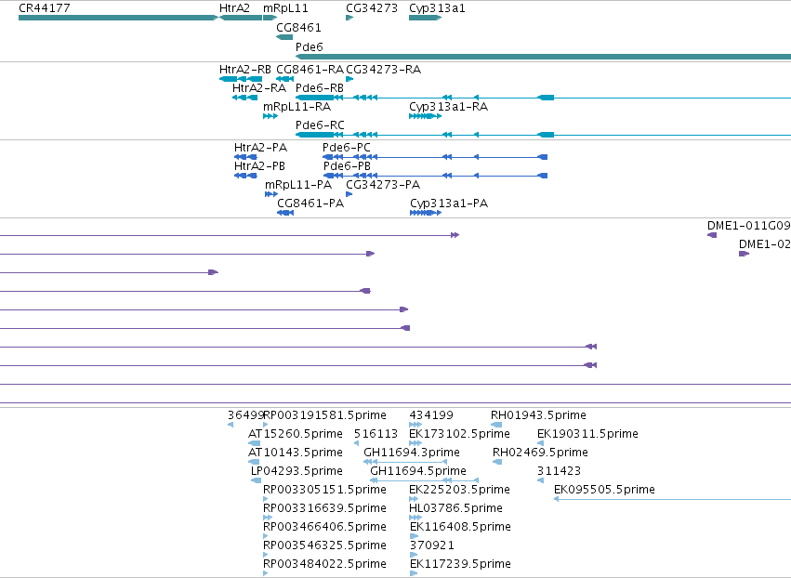Click the Pde6-RB transcript label
Screen dimensions: 791x578
pyautogui.click(x=320, y=87)
